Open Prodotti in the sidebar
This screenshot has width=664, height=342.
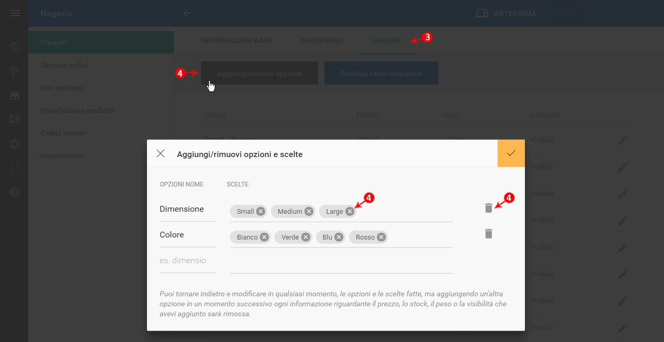(x=101, y=43)
